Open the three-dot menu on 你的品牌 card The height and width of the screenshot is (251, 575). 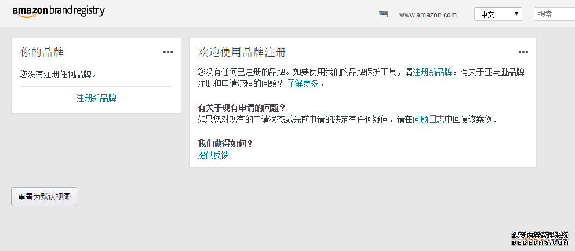[168, 52]
